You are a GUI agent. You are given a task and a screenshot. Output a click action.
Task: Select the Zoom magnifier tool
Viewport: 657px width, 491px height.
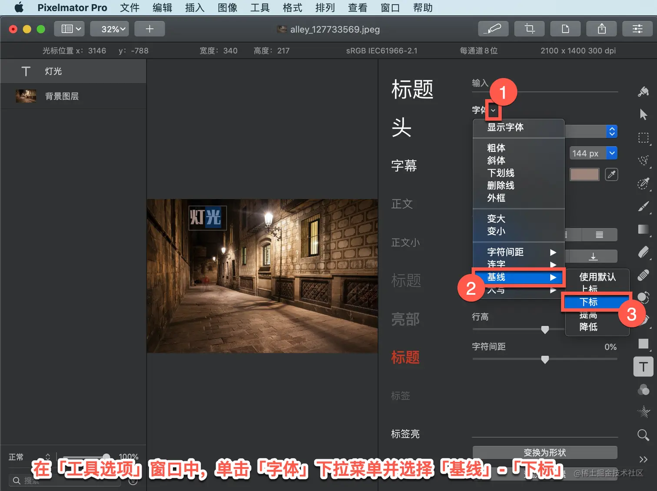point(644,435)
